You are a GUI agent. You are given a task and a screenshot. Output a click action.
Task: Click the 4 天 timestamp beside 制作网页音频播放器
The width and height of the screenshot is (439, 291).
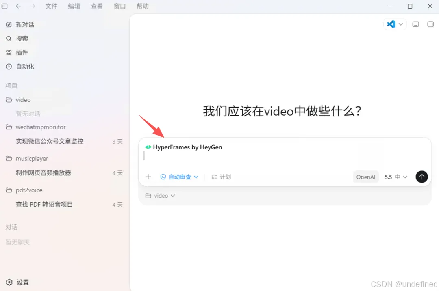pos(117,173)
